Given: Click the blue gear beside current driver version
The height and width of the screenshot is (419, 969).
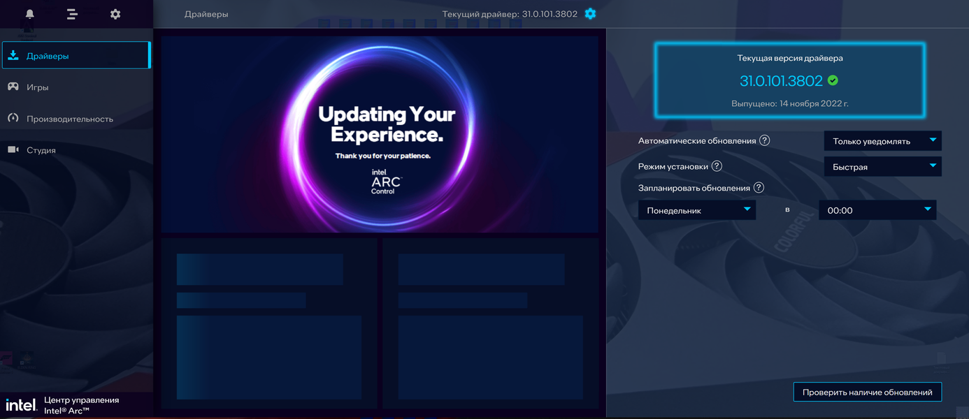Looking at the screenshot, I should [x=590, y=14].
